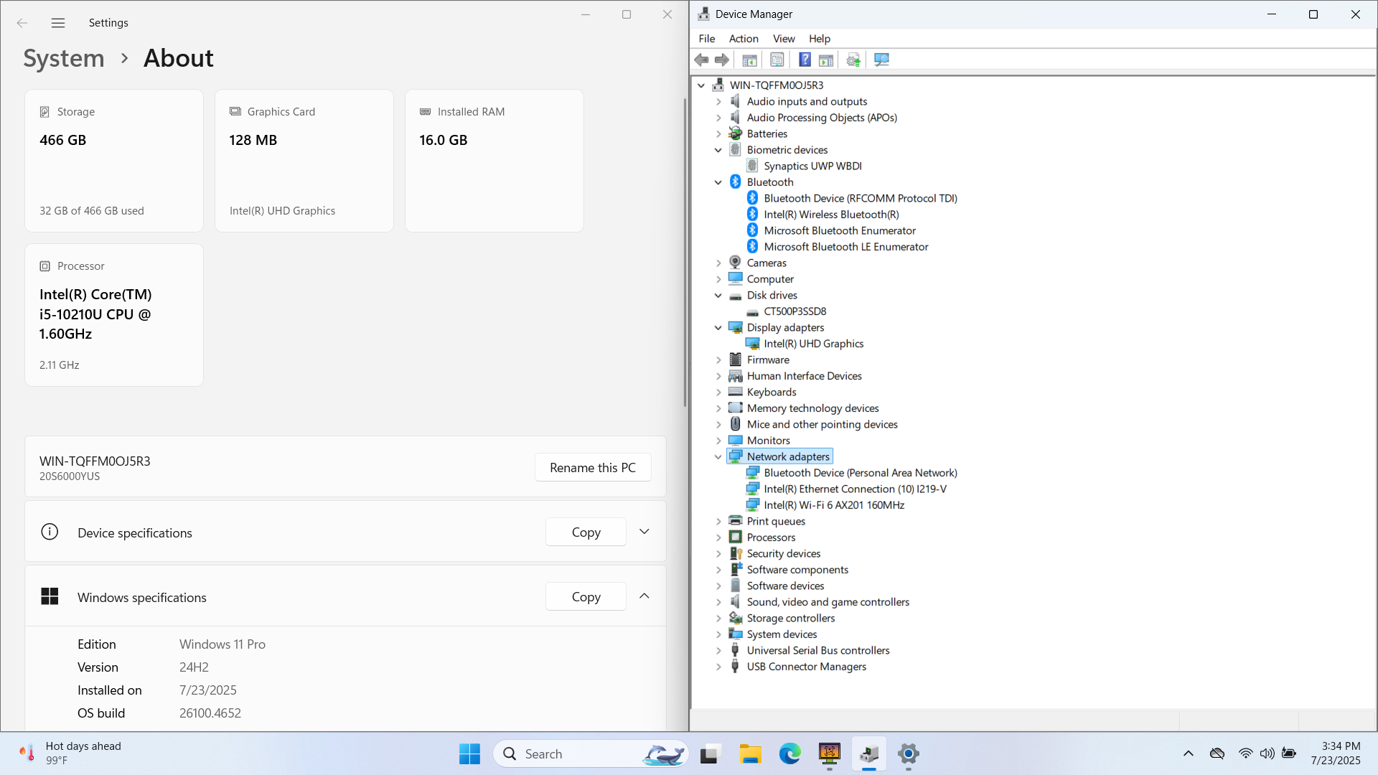Open File Explorer from the taskbar
The height and width of the screenshot is (775, 1378).
coord(751,753)
